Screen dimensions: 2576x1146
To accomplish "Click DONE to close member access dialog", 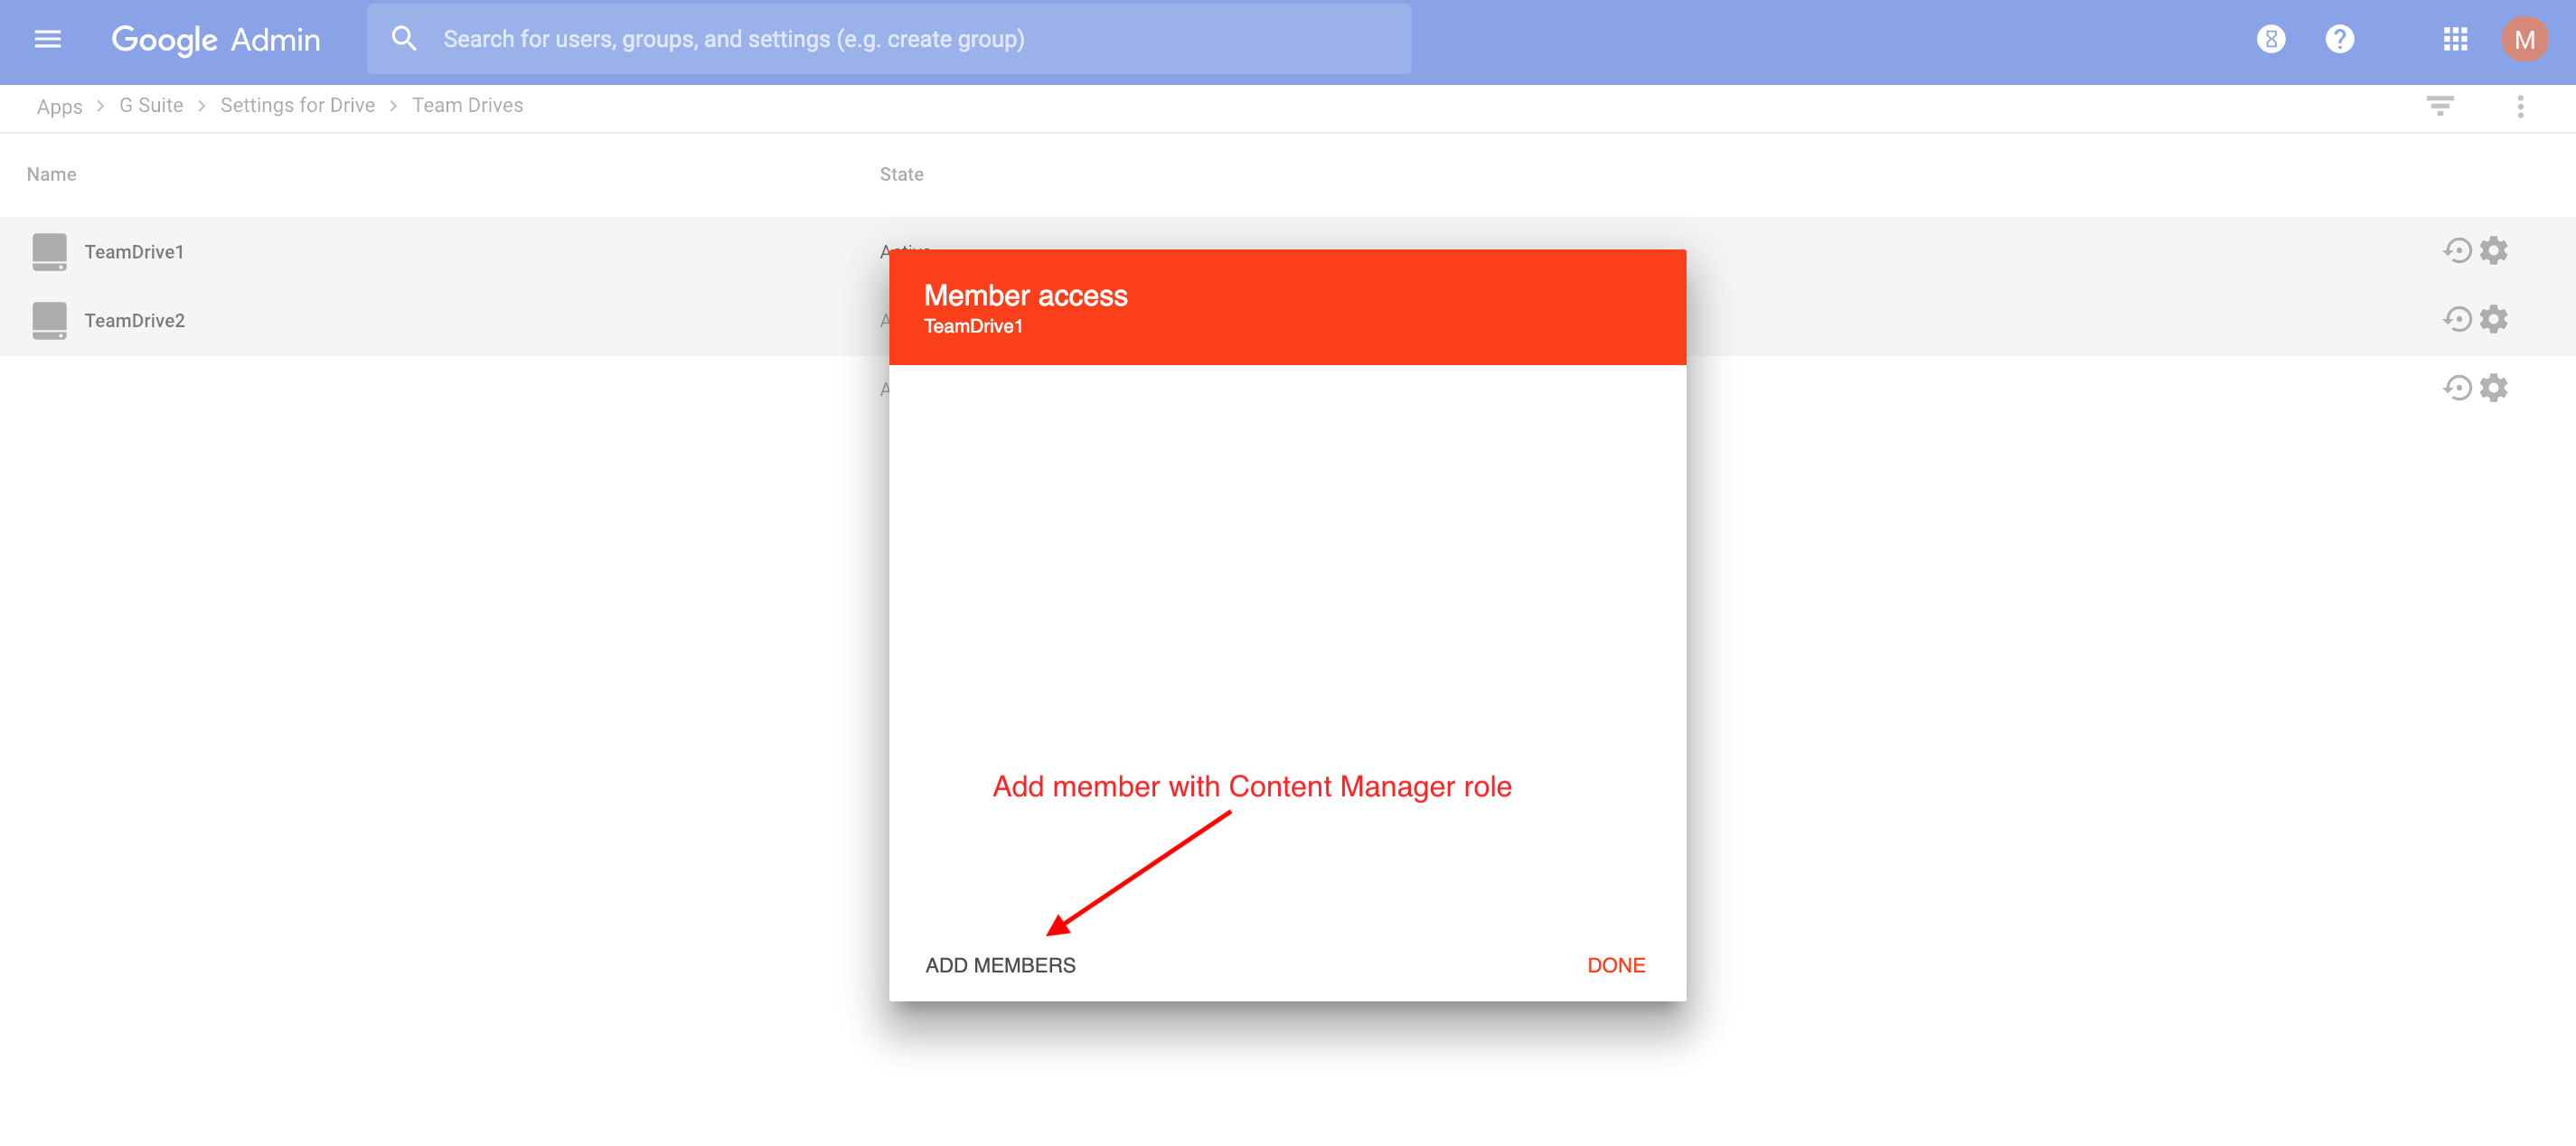I will tap(1617, 963).
